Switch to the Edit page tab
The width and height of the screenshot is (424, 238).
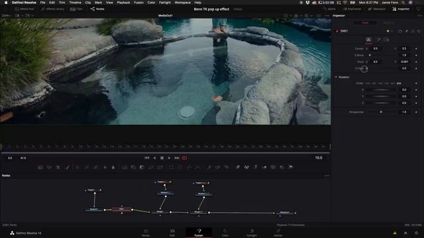click(172, 233)
